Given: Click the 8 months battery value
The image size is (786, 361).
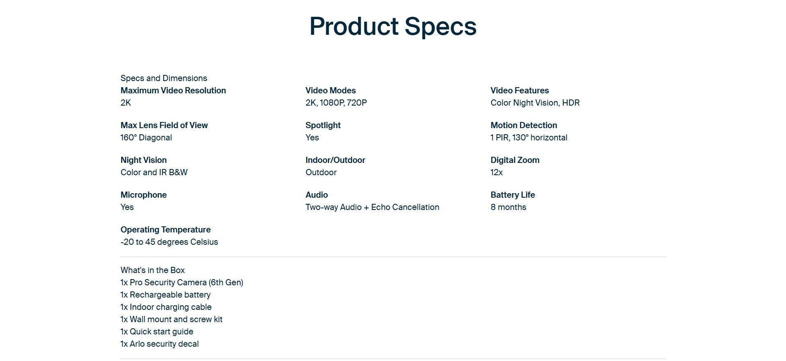Looking at the screenshot, I should tap(508, 207).
